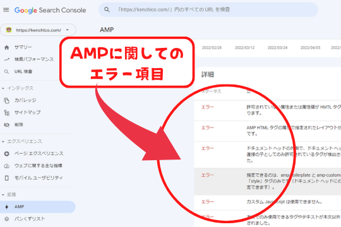Click the 詳細 section heading
Image resolution: width=341 pixels, height=227 pixels.
click(208, 74)
